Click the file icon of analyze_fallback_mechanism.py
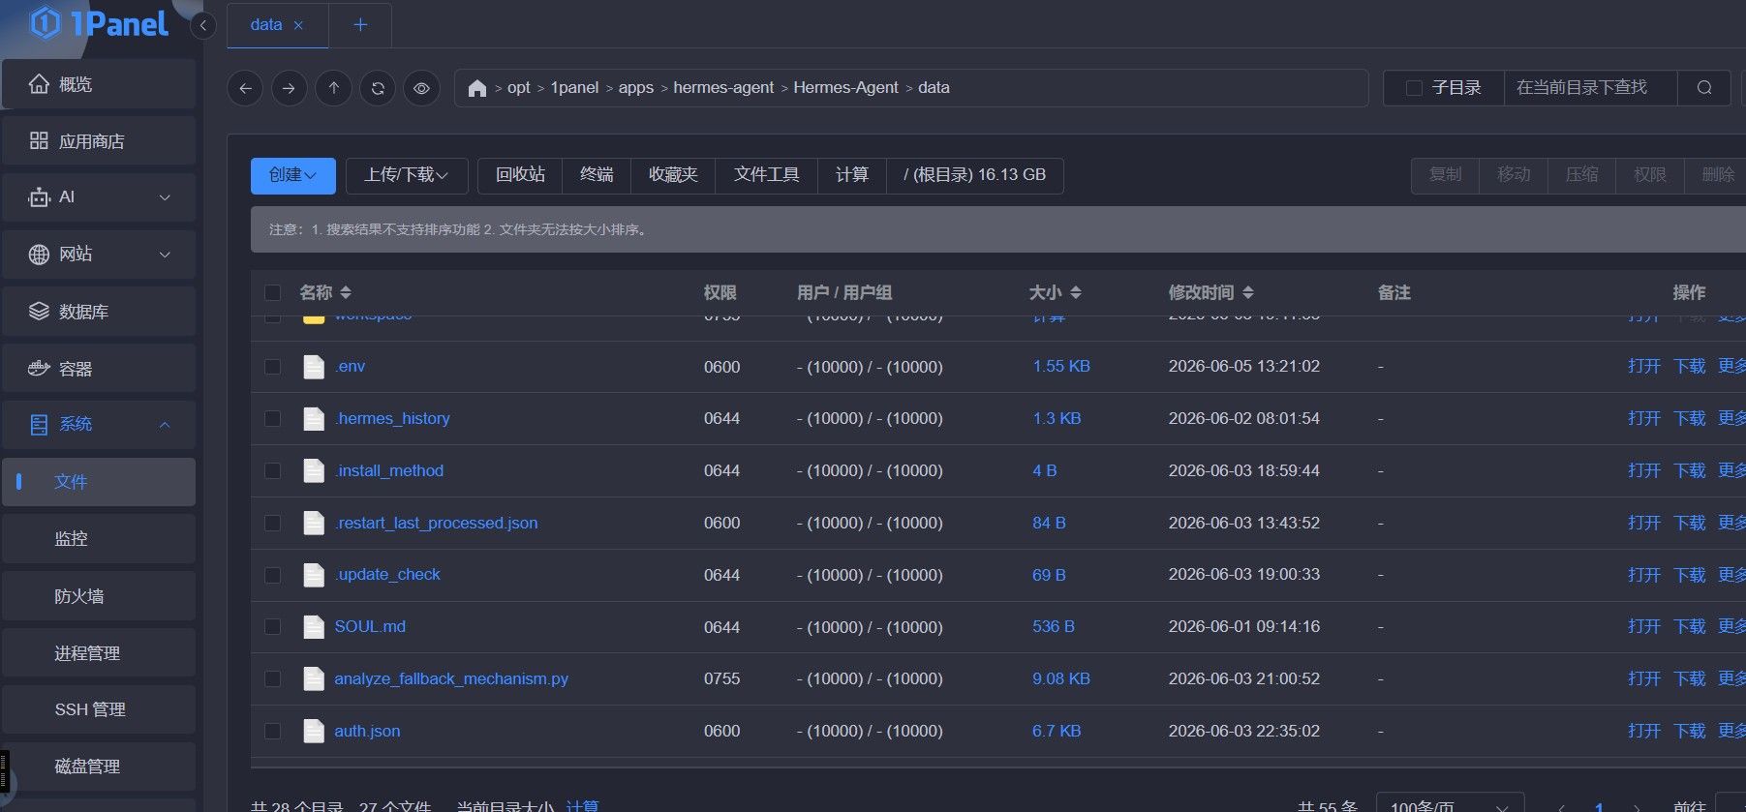Image resolution: width=1746 pixels, height=812 pixels. click(x=314, y=679)
